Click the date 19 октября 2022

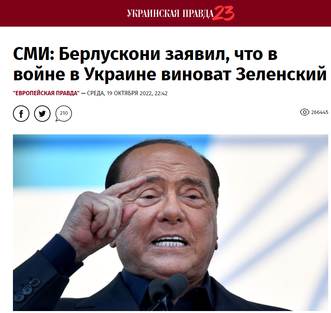tap(129, 93)
